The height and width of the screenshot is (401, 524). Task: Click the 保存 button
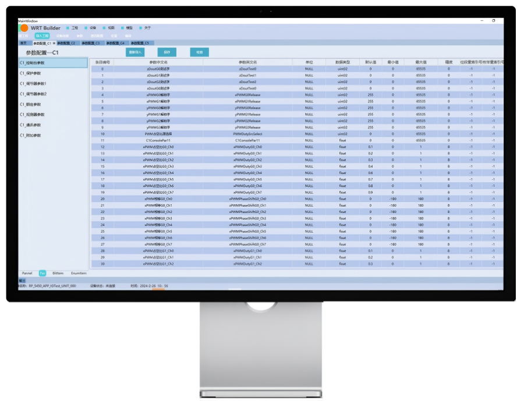(x=167, y=52)
